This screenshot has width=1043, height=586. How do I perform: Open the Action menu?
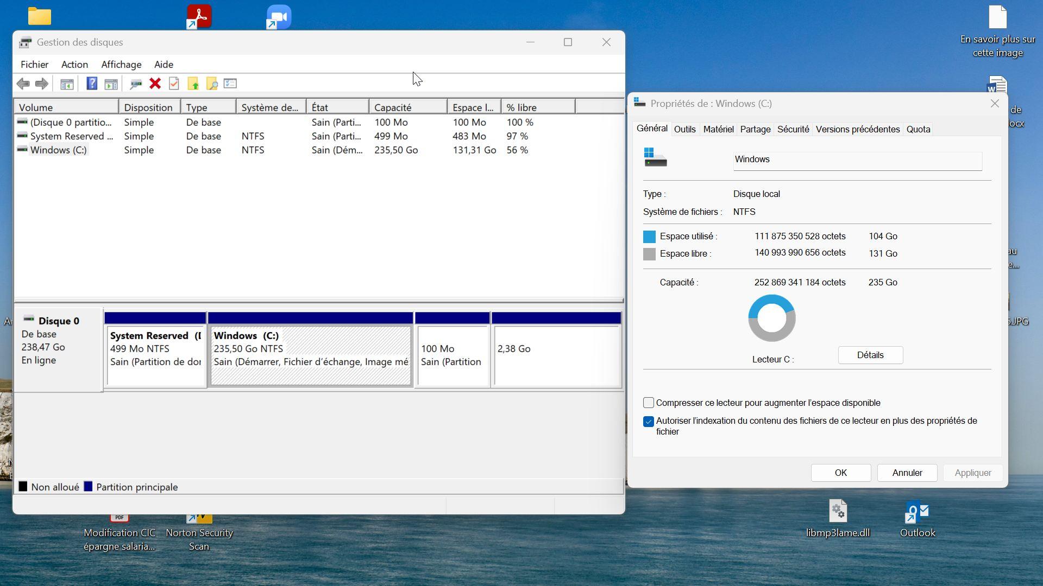(74, 65)
